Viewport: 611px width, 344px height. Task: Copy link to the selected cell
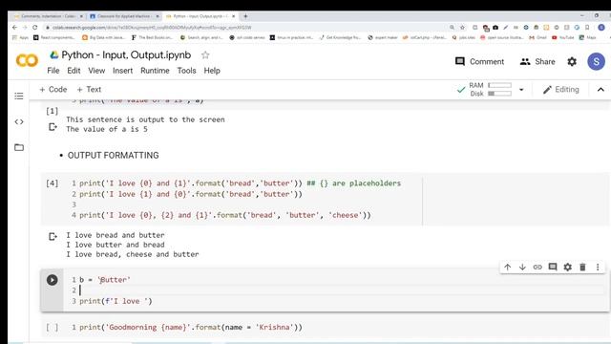coord(537,268)
